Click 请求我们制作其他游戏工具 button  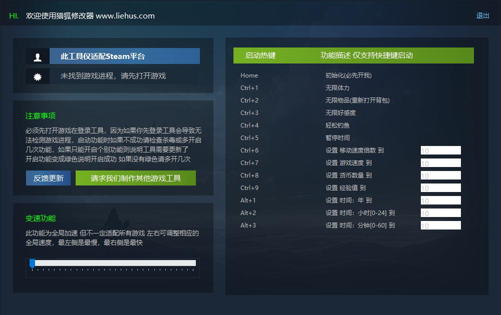tap(136, 178)
